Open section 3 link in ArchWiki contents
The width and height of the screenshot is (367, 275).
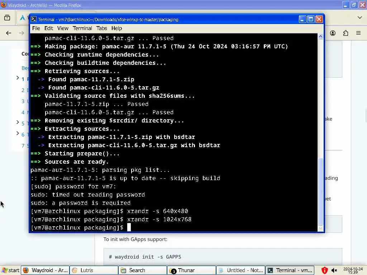coord(25,101)
